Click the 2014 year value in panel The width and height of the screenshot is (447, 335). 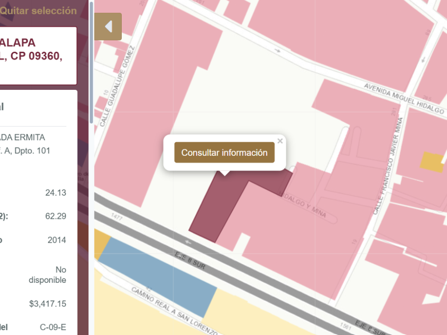pos(56,240)
